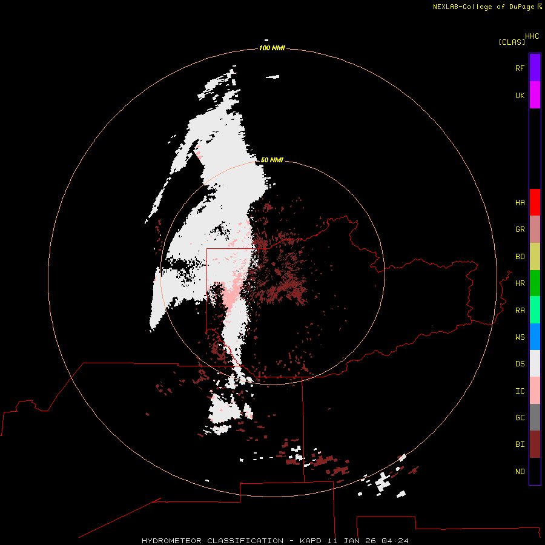Click the UK magenta legend swatch
The image size is (545, 545).
(x=535, y=95)
